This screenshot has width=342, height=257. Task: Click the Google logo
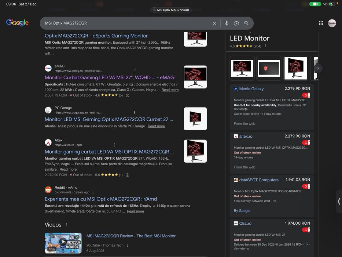point(17,22)
